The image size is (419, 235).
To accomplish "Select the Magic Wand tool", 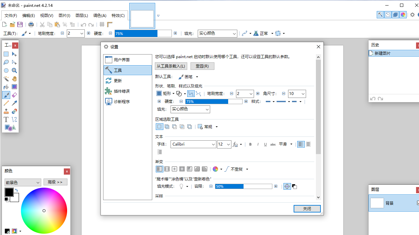I will [6, 79].
